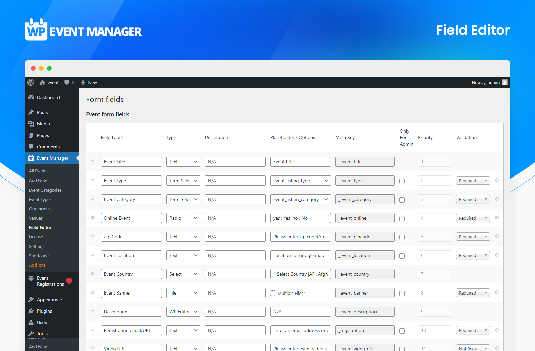Delete the Event Banner field row
Screen dimensions: 535x351
497,292
